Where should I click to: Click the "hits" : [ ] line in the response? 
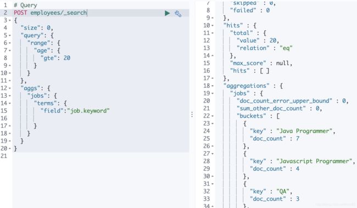point(250,71)
